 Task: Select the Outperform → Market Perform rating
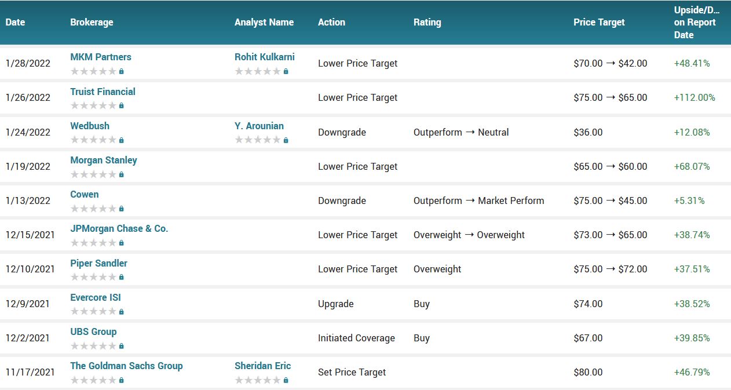click(x=479, y=201)
